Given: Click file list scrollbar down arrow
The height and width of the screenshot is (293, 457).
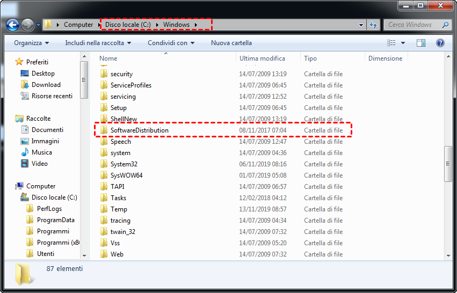Looking at the screenshot, I should [x=448, y=256].
